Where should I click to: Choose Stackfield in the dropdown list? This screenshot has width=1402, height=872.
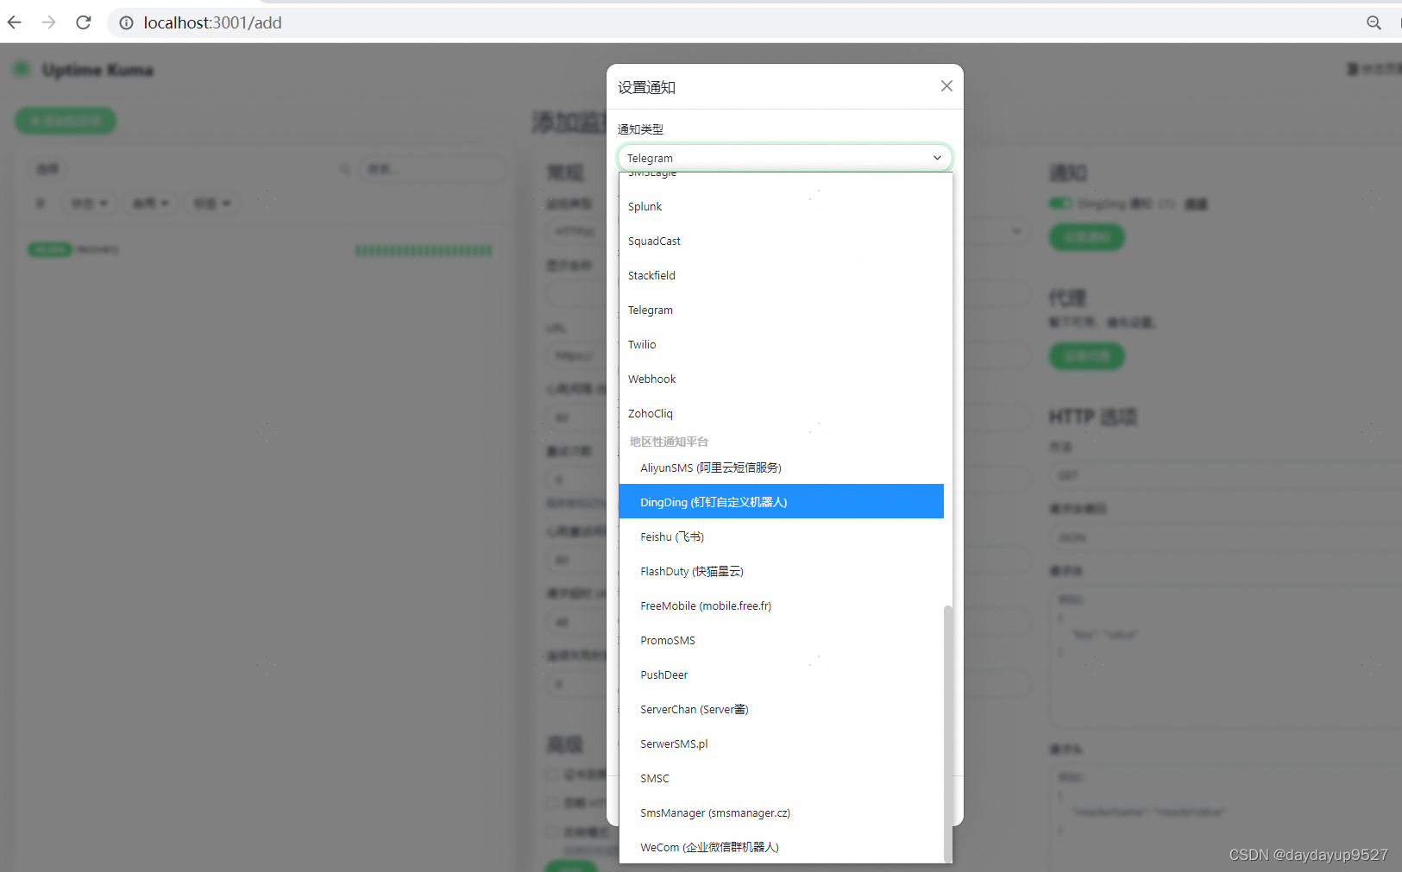(x=781, y=276)
